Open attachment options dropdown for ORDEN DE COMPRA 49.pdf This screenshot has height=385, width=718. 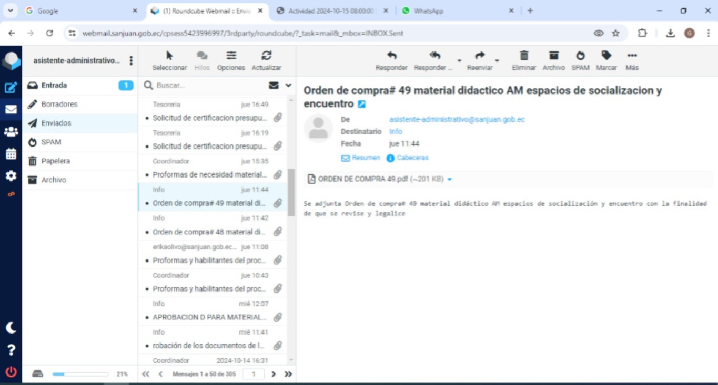[450, 180]
